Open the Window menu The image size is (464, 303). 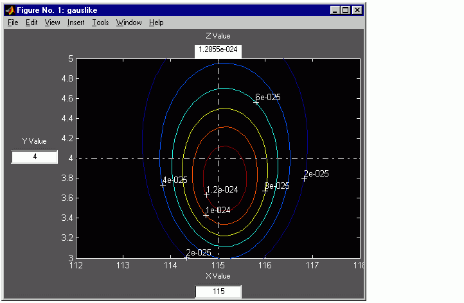[129, 22]
